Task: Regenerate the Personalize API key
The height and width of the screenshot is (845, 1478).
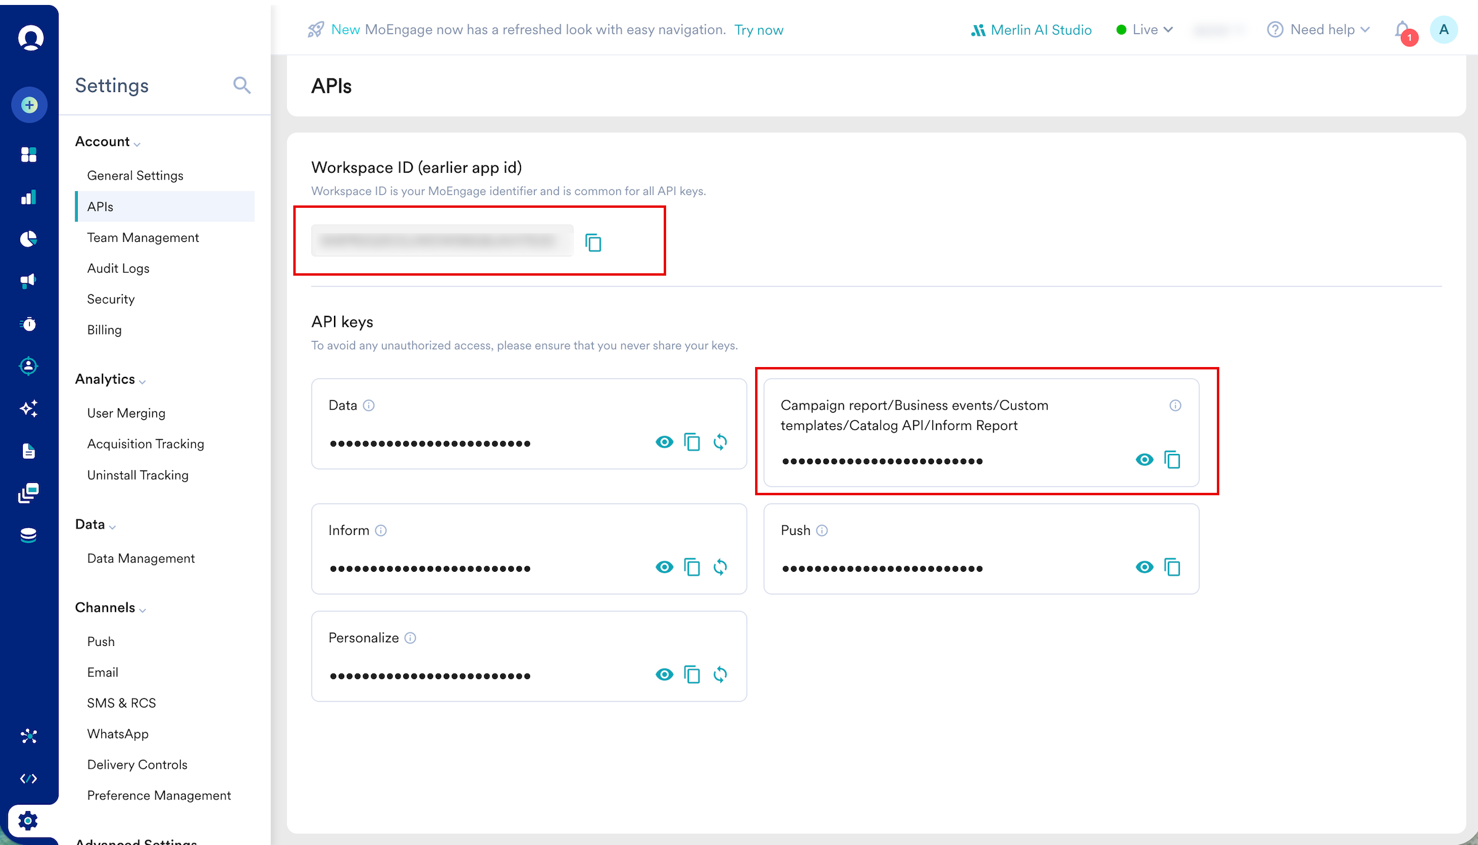Action: (720, 674)
